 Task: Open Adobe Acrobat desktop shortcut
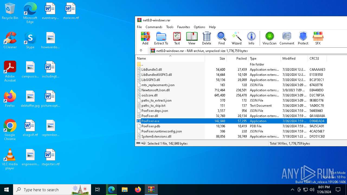(x=10, y=71)
